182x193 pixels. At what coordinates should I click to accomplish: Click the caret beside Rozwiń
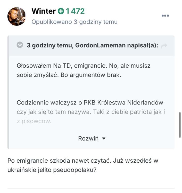tap(104, 138)
